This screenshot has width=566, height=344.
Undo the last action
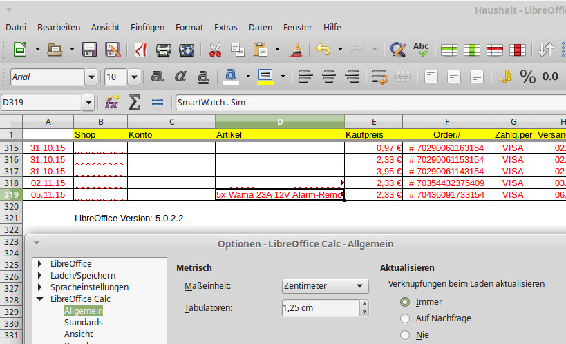point(323,50)
